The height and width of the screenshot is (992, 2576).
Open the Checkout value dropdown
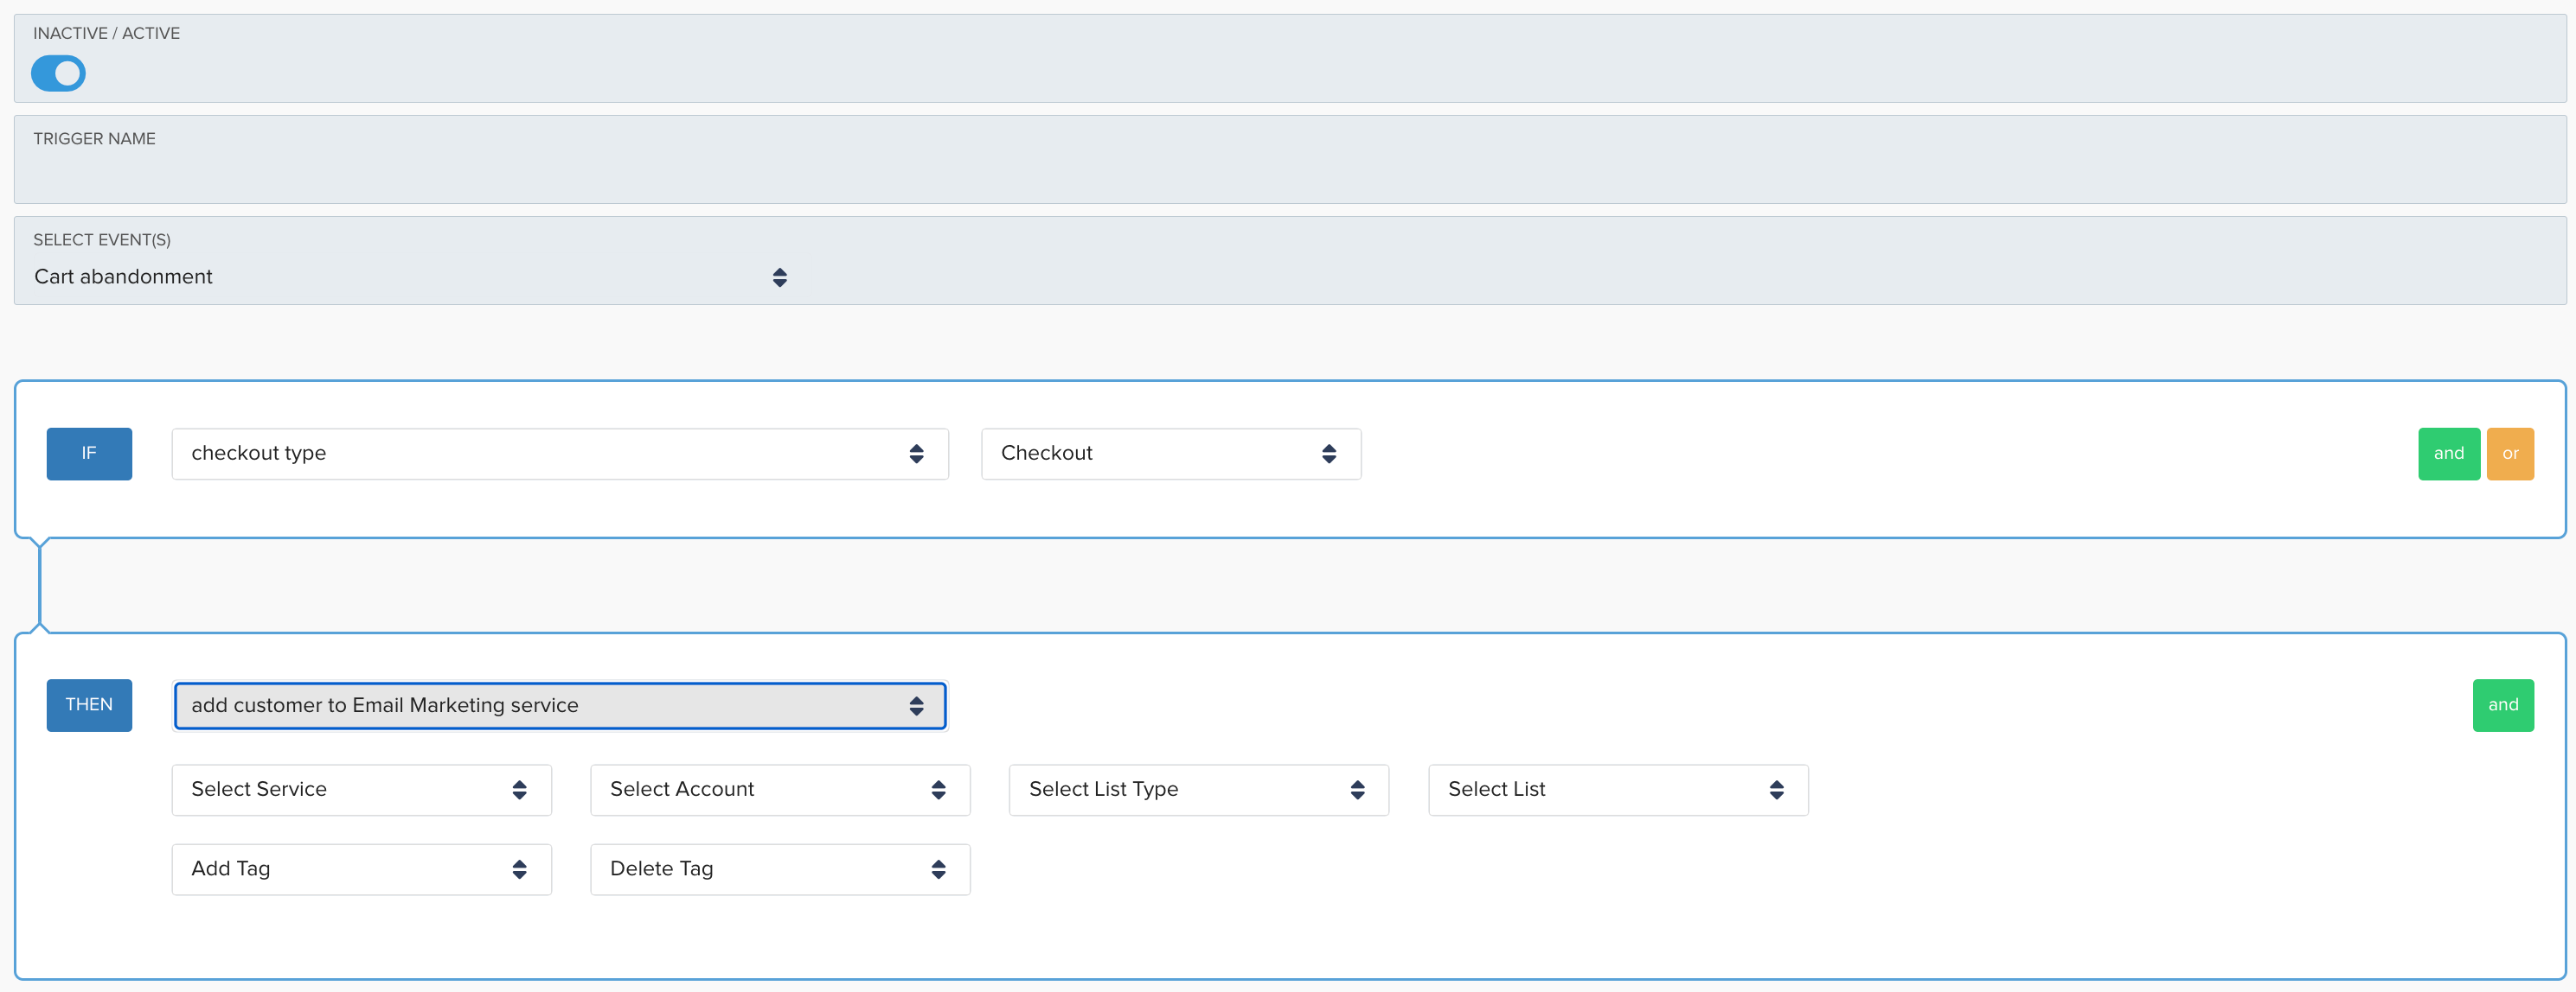pos(1170,454)
